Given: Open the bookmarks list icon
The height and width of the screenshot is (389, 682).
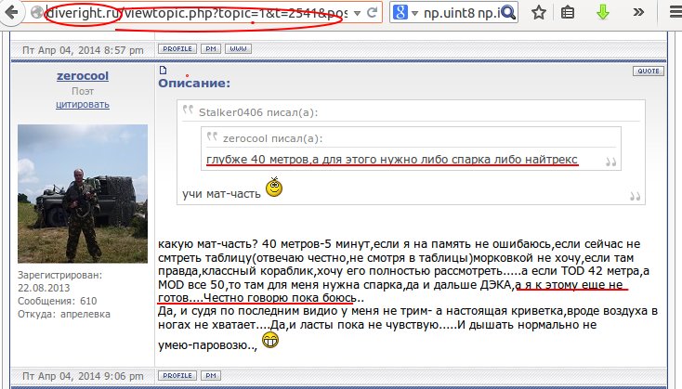Looking at the screenshot, I should [x=568, y=13].
